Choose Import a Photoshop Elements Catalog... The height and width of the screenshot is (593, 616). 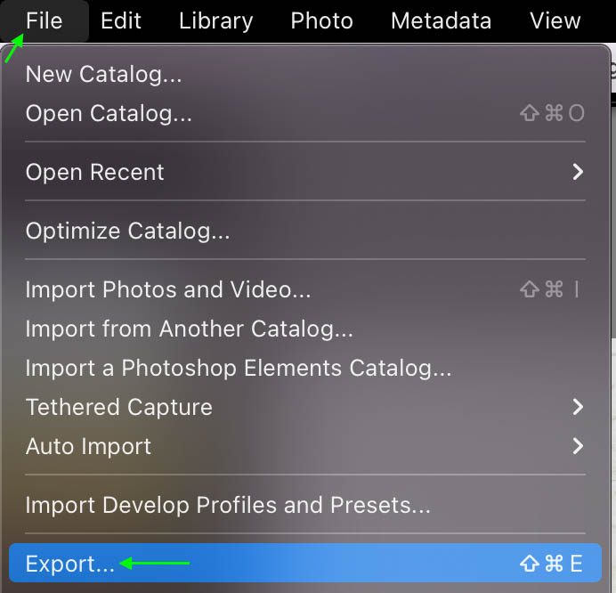pyautogui.click(x=305, y=368)
